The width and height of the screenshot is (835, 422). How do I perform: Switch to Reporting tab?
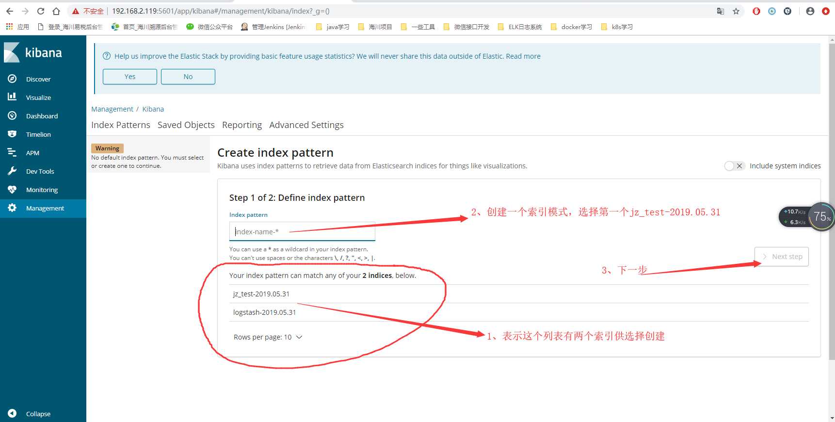pos(242,125)
